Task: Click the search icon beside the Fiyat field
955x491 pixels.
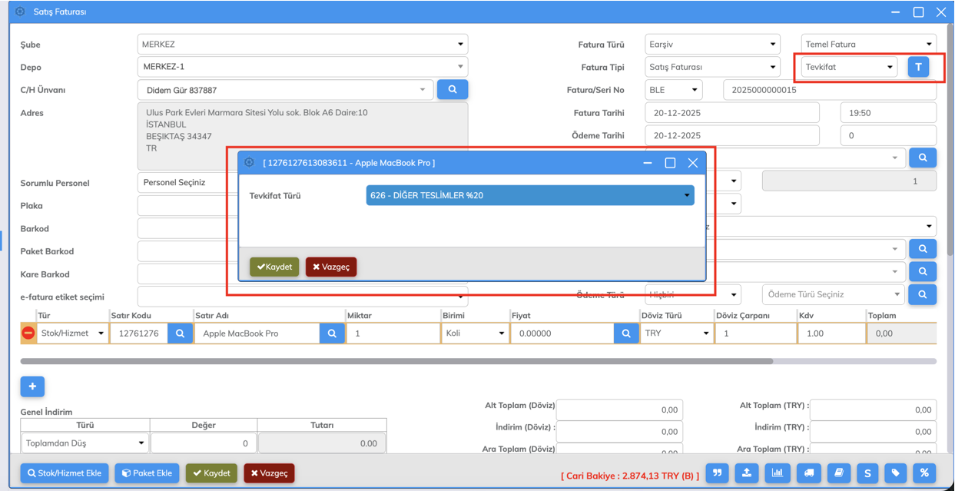Action: point(626,333)
